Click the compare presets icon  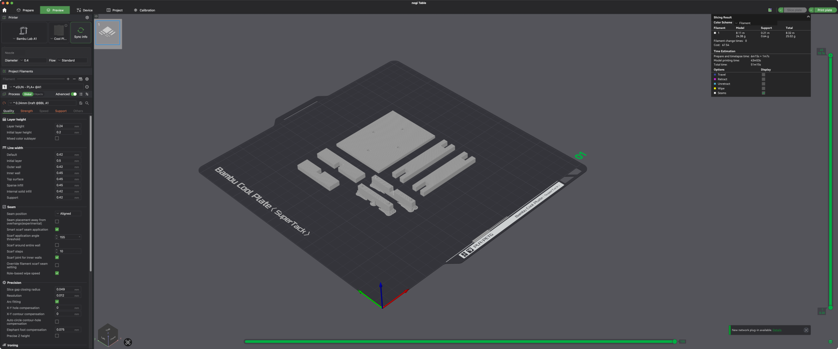click(87, 94)
